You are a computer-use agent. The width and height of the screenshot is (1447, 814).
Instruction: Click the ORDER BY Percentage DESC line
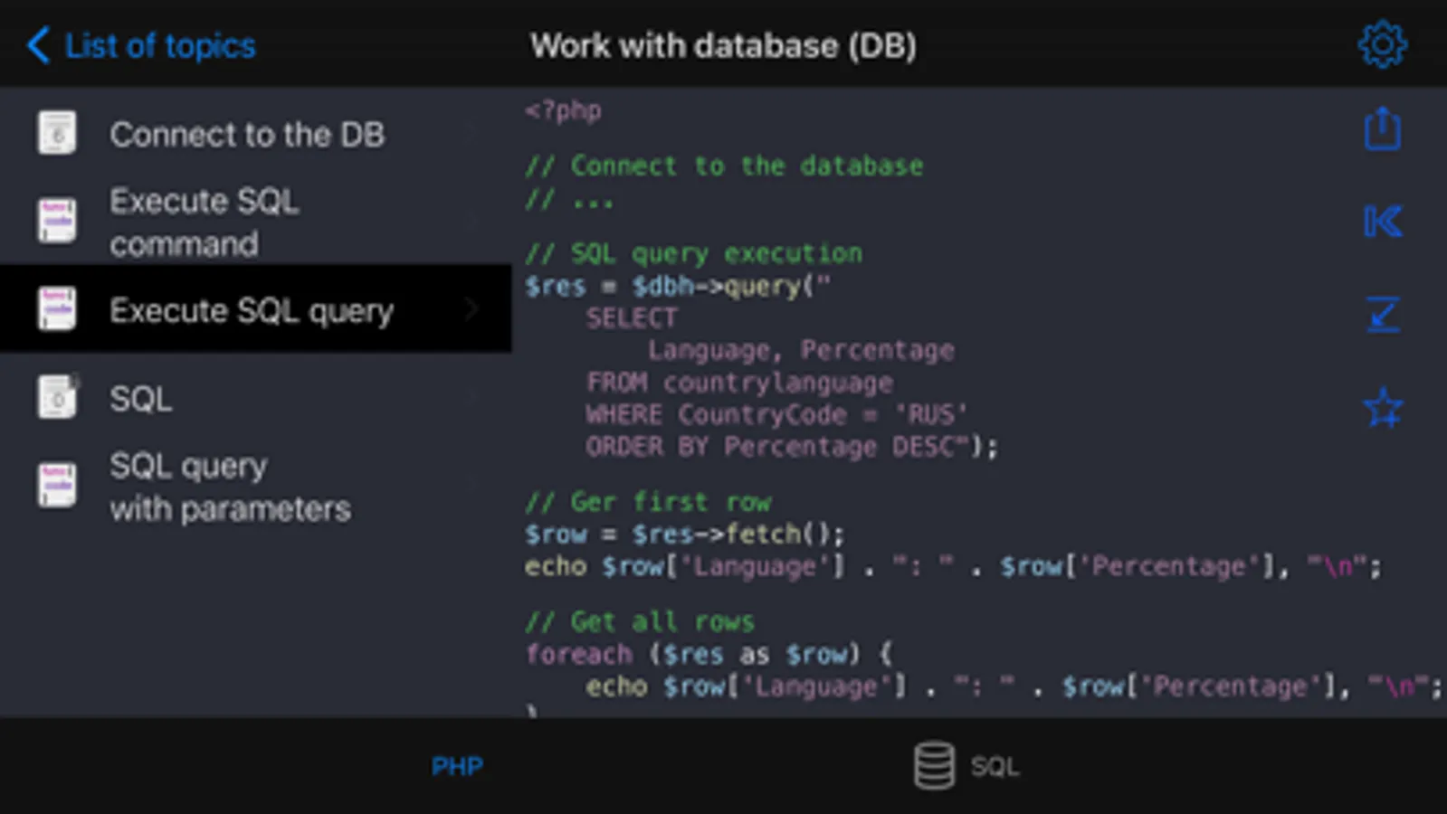pos(792,447)
